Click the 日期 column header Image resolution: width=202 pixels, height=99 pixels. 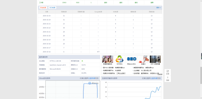pos(47,12)
